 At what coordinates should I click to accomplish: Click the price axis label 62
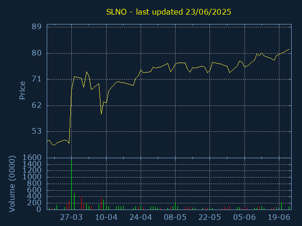click(x=37, y=105)
